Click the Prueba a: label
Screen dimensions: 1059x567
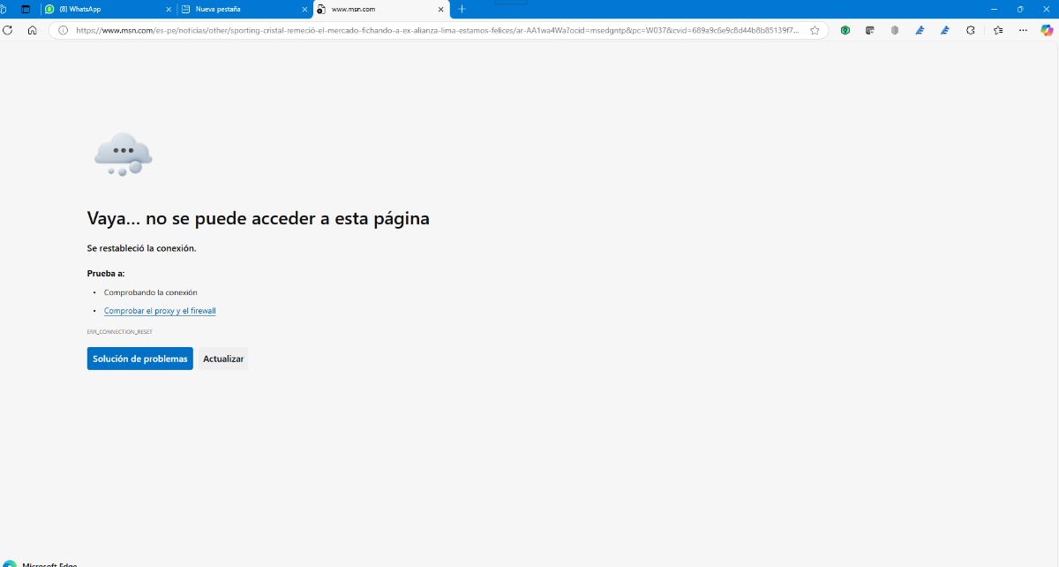[106, 274]
